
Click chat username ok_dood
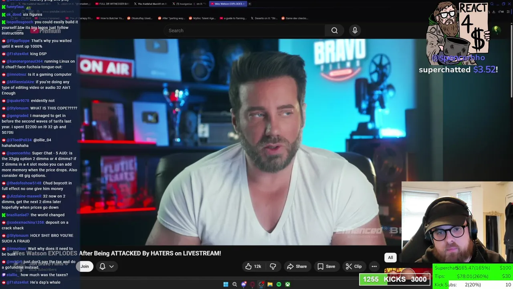tap(14, 14)
